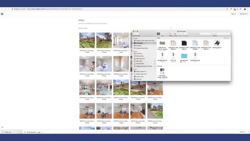Close the browser download bar
Screen dimensions: 250x141
[x=248, y=132]
